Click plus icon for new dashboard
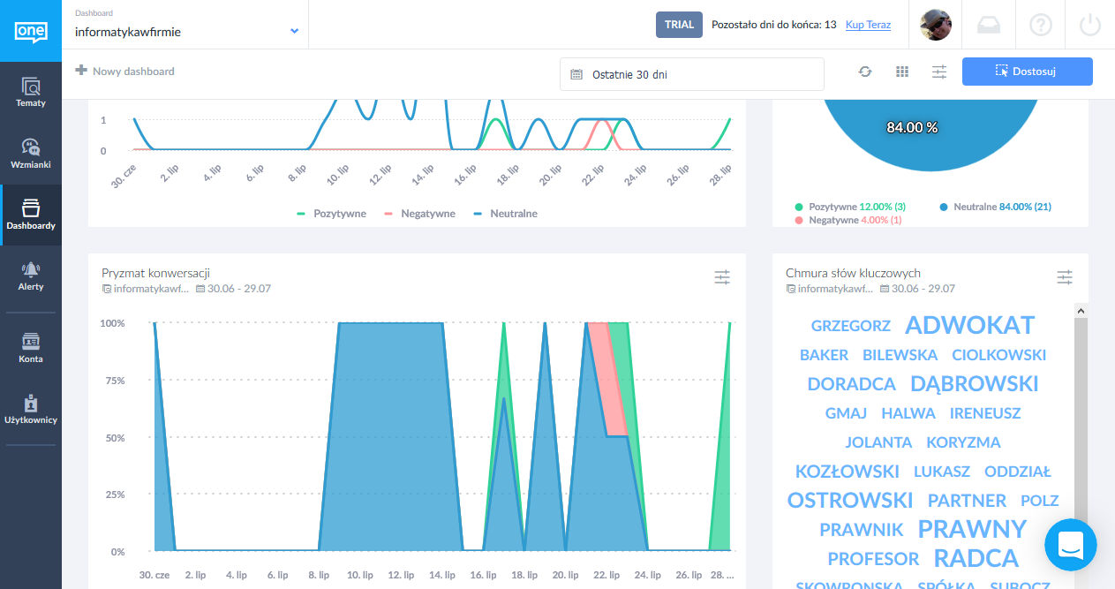The width and height of the screenshot is (1115, 589). (x=81, y=71)
